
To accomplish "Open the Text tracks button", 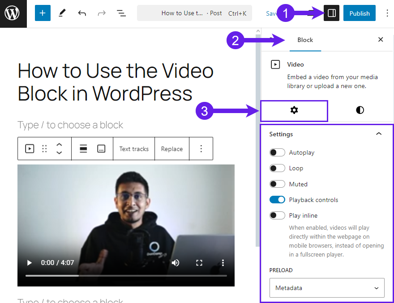I will [134, 149].
